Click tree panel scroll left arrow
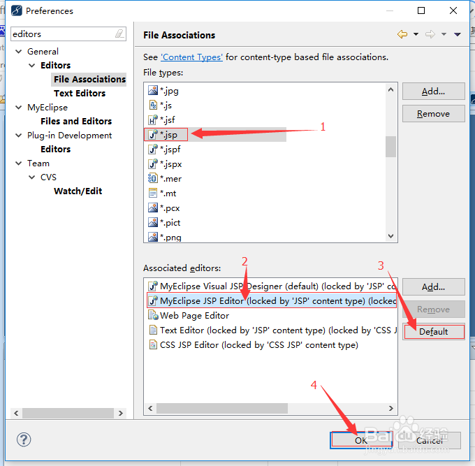The width and height of the screenshot is (475, 466). tap(16, 414)
